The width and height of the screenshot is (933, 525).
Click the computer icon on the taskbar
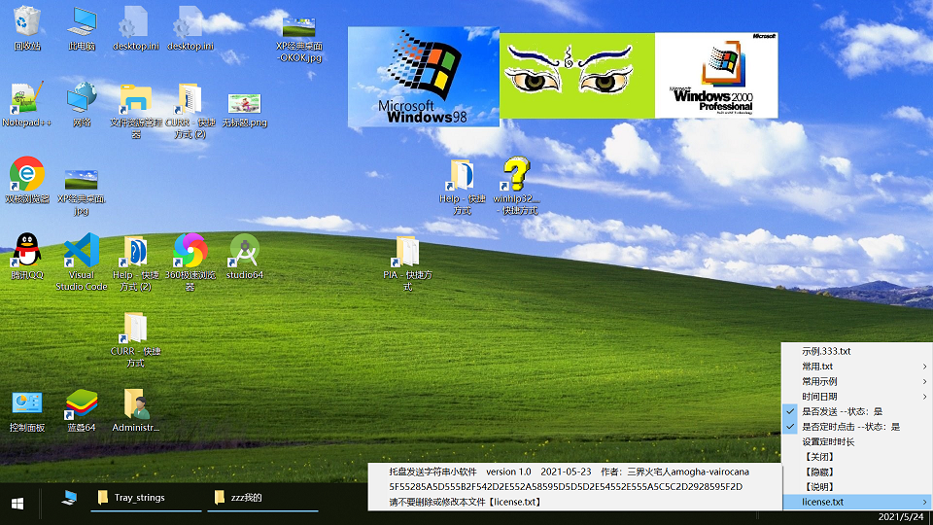click(69, 498)
